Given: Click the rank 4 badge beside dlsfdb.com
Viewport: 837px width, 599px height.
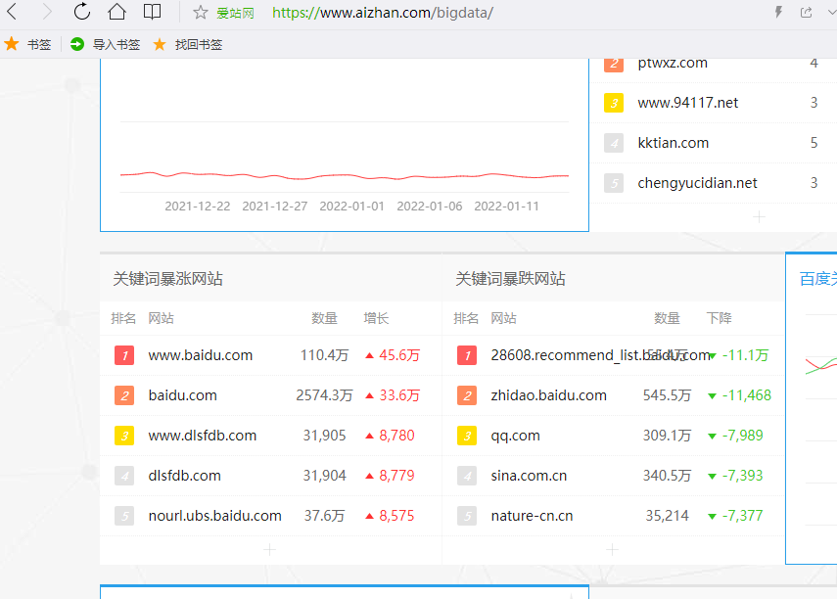Looking at the screenshot, I should tap(124, 476).
